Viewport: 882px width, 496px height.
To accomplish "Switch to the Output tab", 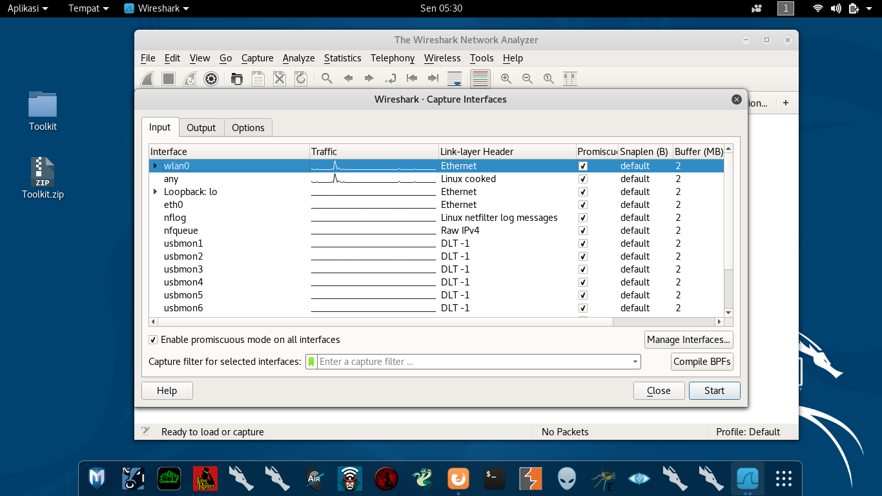I will pyautogui.click(x=201, y=128).
